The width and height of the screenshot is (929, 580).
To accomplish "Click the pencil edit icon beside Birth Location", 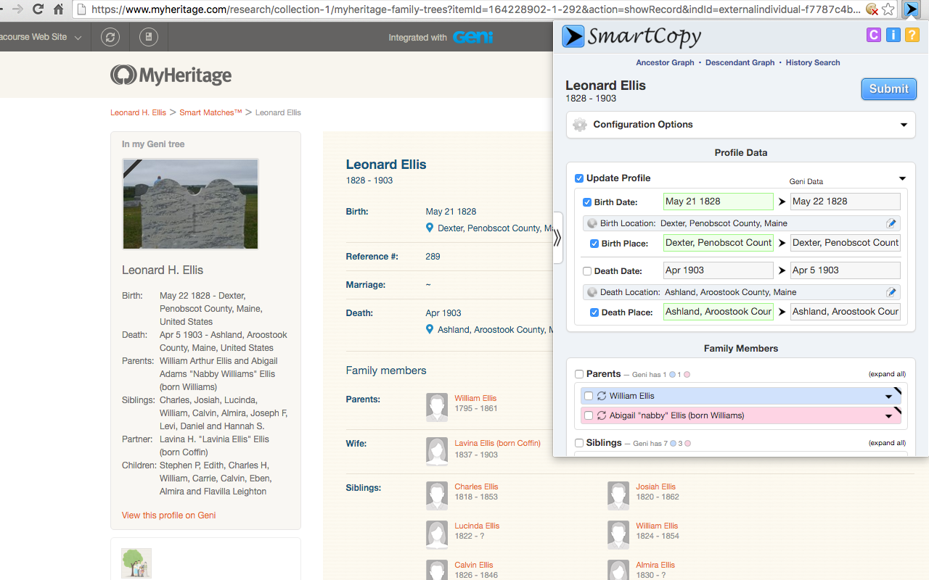I will click(891, 223).
